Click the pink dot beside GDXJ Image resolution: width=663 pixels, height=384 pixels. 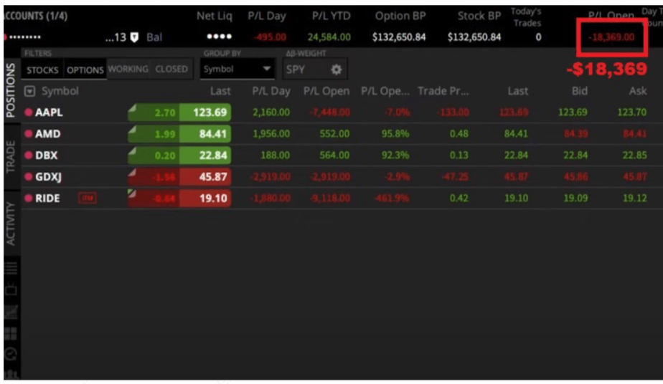28,177
